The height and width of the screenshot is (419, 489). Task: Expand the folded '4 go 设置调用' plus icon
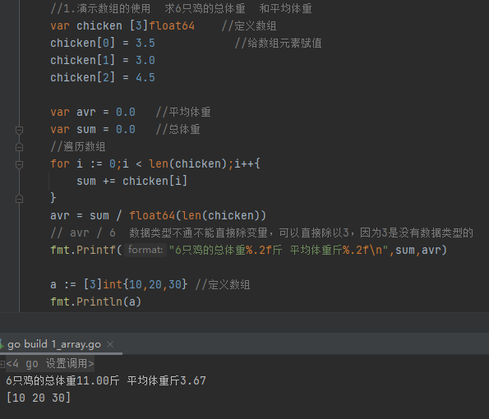(x=2, y=364)
